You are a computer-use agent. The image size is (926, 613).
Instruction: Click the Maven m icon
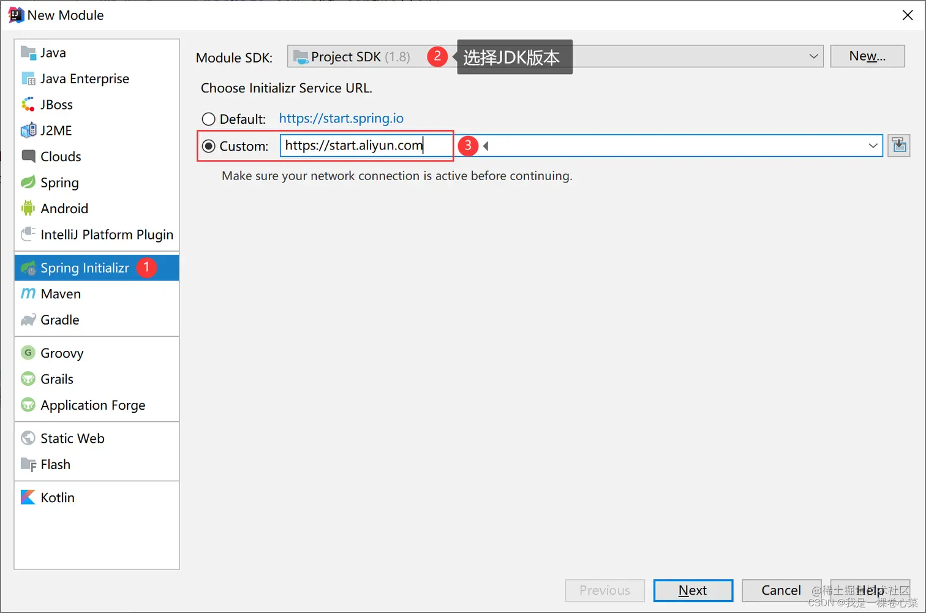click(28, 294)
